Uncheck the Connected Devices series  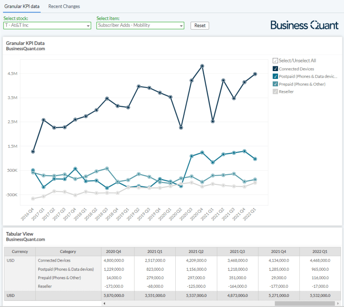coord(275,69)
